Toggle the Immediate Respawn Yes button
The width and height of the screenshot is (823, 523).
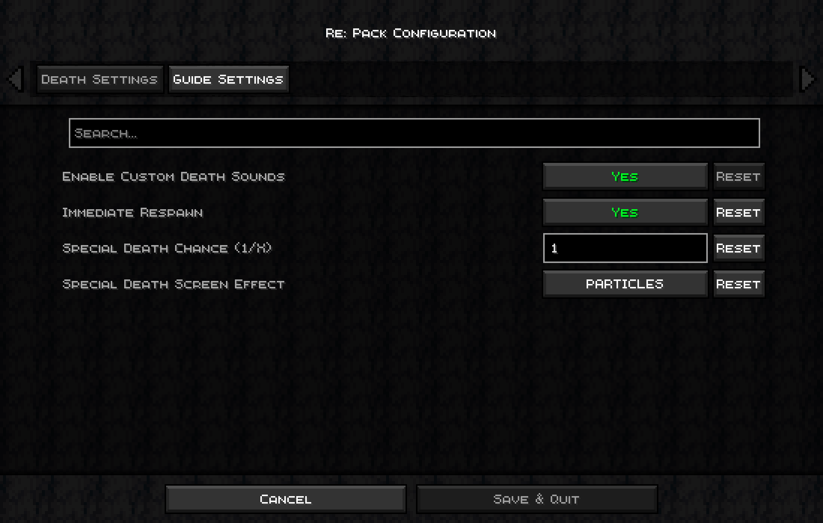point(625,212)
